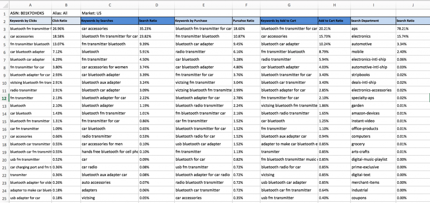Click the cell with 15.74%
This screenshot has width=430, height=203.
(x=413, y=36)
